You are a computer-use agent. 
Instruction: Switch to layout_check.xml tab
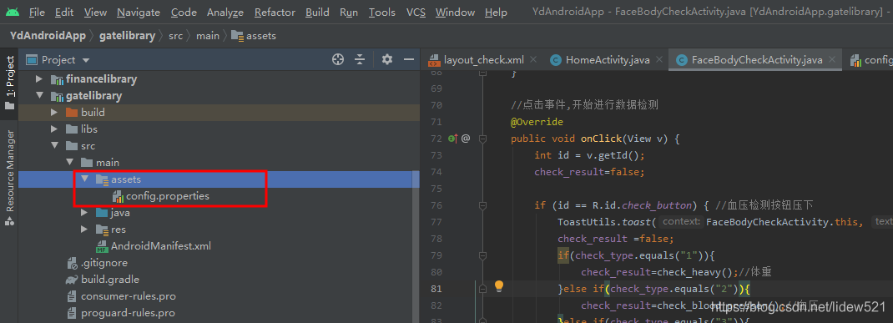(483, 60)
